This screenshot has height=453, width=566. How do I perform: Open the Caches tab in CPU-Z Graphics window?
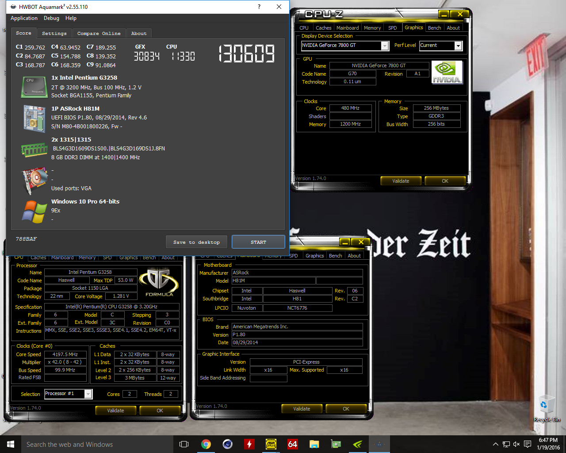point(323,28)
